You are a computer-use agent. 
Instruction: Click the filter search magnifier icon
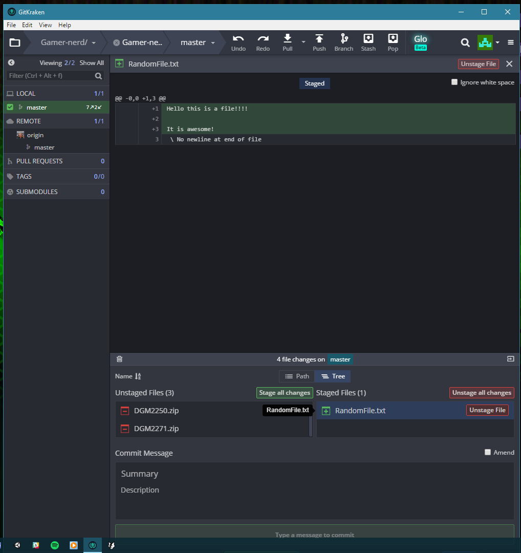pos(98,76)
